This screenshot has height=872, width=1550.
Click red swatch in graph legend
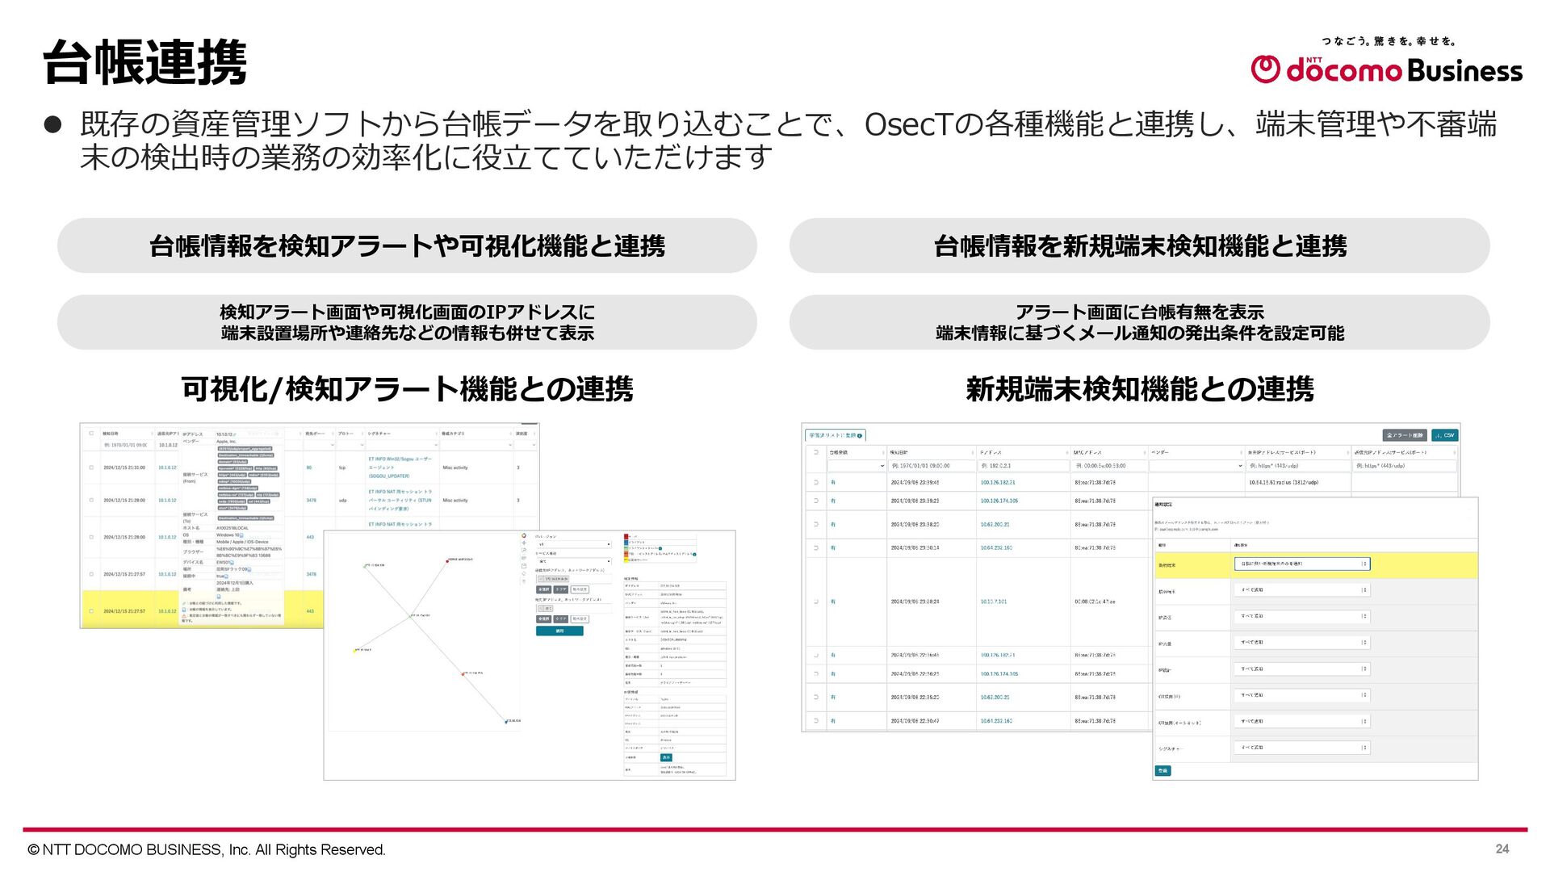point(626,536)
